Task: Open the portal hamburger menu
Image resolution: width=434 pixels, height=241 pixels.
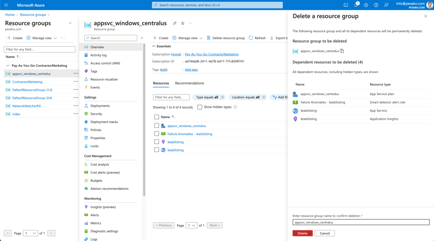Action: click(6, 5)
